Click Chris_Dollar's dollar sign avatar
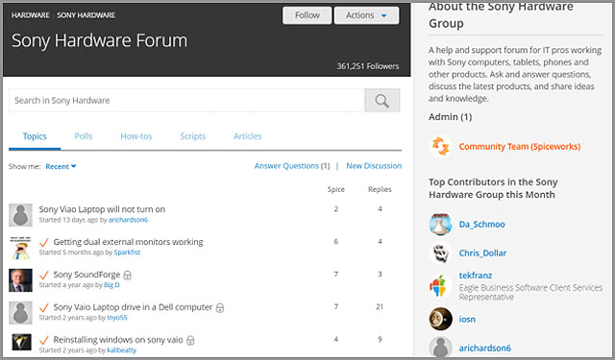 [x=440, y=253]
